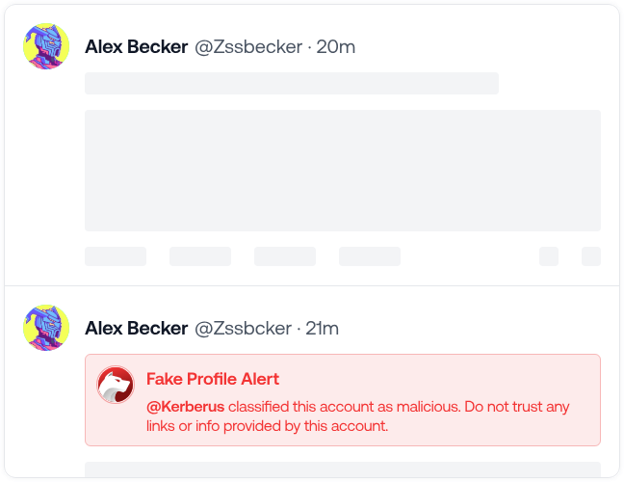
Task: Click the second tweet's profile avatar
Action: 46,328
